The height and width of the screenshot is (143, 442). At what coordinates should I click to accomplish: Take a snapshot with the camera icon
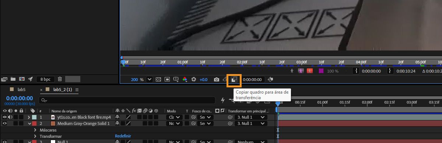pyautogui.click(x=217, y=79)
